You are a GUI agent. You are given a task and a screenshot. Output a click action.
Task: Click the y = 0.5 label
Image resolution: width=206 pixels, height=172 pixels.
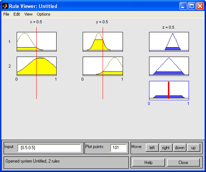102,22
